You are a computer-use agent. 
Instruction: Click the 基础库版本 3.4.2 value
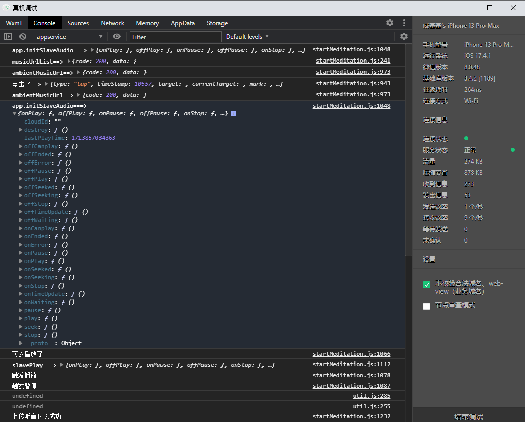pyautogui.click(x=479, y=78)
